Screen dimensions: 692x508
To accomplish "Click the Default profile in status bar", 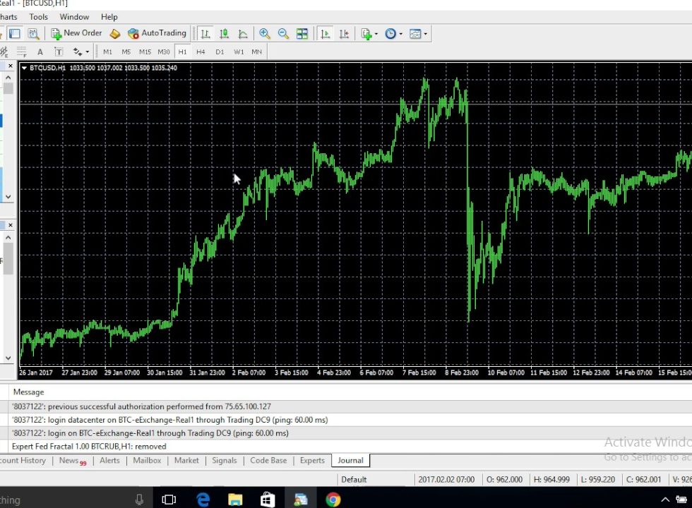I will tap(354, 479).
